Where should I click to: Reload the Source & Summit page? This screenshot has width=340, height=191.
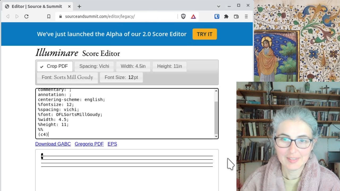tap(26, 16)
